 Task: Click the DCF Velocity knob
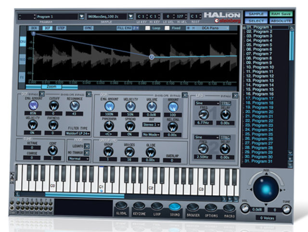point(33,125)
